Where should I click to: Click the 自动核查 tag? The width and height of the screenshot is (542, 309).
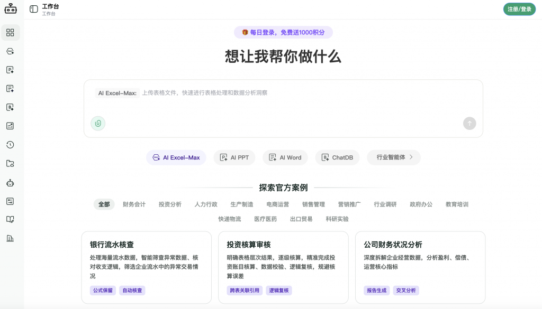pos(132,291)
